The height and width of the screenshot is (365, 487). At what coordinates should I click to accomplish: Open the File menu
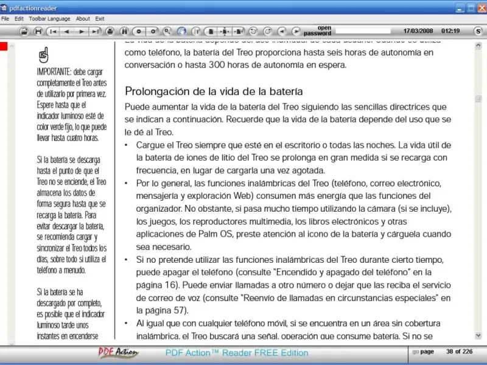5,19
